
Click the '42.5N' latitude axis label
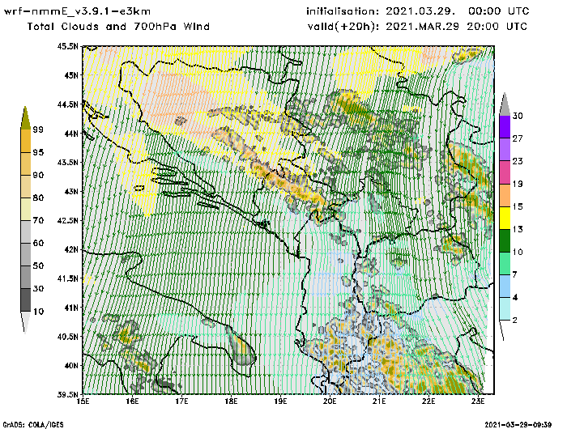(x=67, y=220)
